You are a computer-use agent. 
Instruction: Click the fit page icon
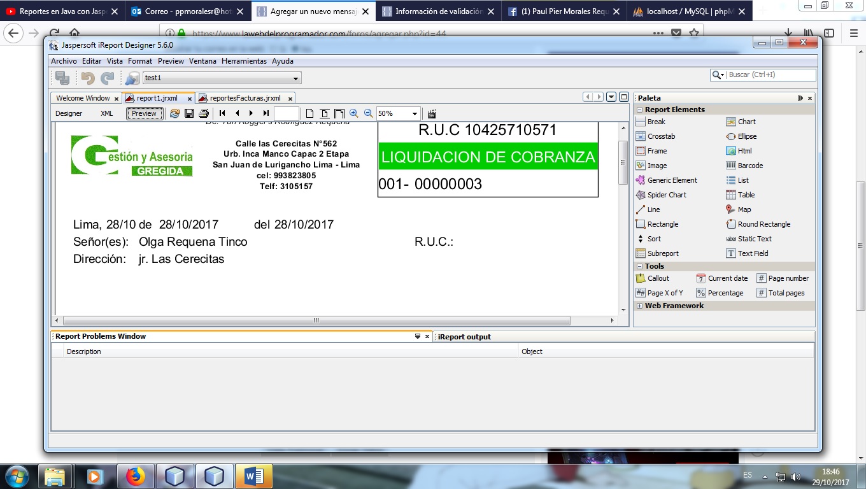click(x=325, y=113)
